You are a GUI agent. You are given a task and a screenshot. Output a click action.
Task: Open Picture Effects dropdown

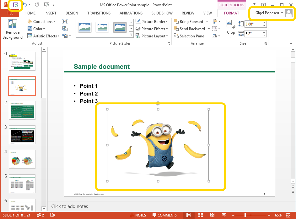coord(152,29)
